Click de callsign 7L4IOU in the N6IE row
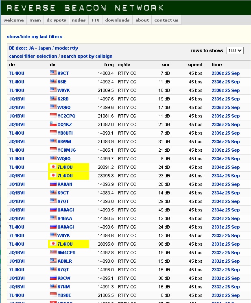The height and width of the screenshot is (303, 251). coord(17,82)
